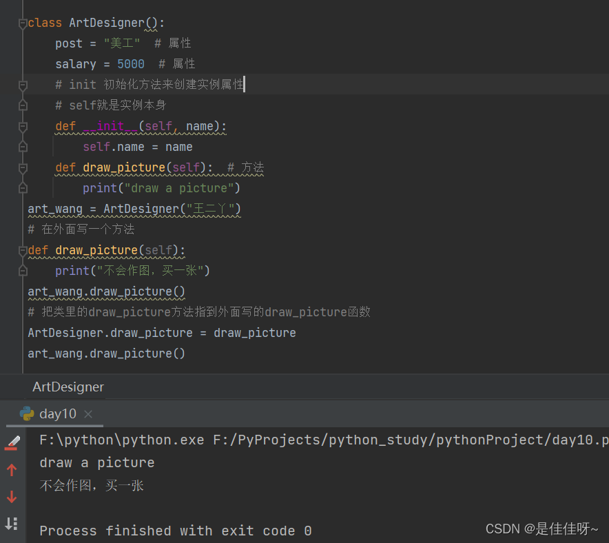Click the red up arrow in run toolbar
The image size is (609, 543).
(12, 470)
